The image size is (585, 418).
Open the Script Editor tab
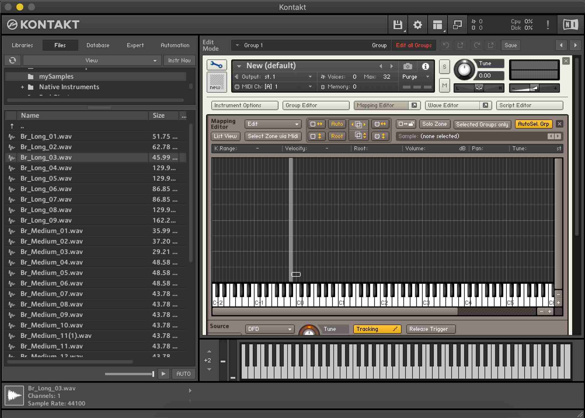pyautogui.click(x=530, y=105)
